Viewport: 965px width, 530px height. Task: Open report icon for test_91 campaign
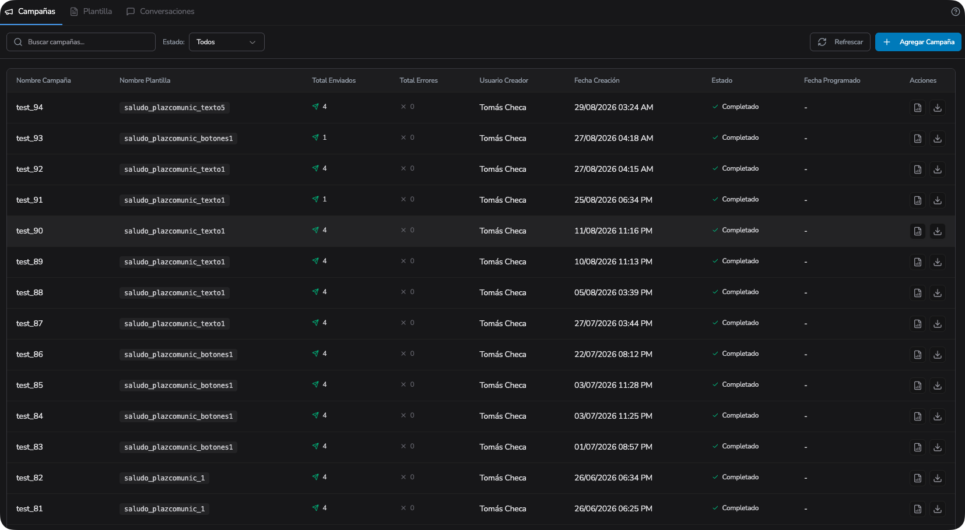click(x=918, y=200)
